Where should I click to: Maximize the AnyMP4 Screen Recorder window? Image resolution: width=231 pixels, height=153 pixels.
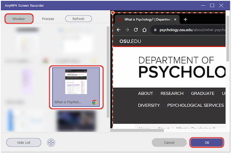pos(212,6)
